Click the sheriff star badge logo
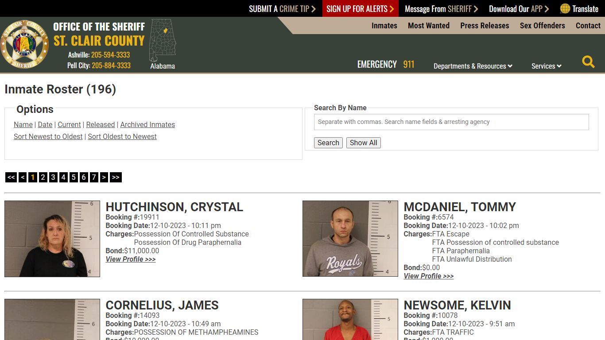Screen dimensions: 605x340 pos(24,44)
